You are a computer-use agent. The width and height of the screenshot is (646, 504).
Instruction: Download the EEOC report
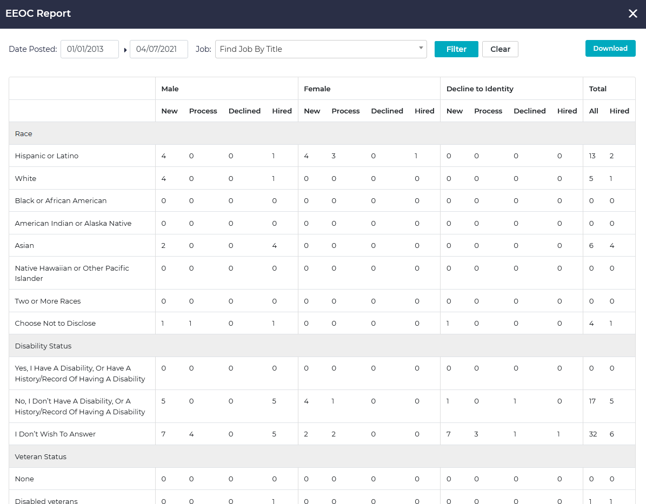pos(610,49)
